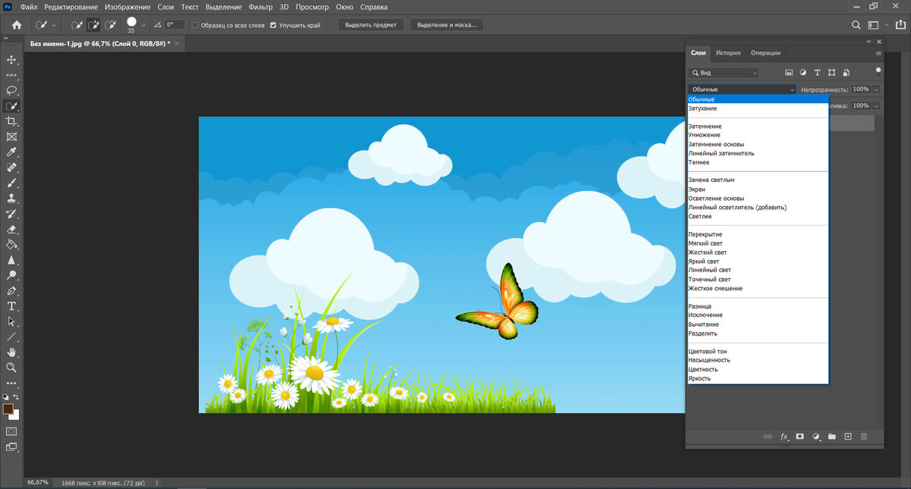
Task: Choose 'Умножение' blend mode from list
Action: 705,135
